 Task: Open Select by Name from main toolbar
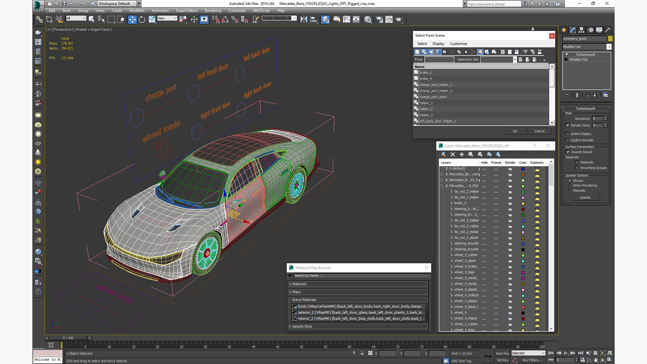coord(101,19)
